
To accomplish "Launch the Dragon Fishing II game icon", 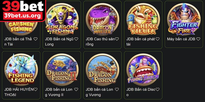I will (x=62, y=70).
